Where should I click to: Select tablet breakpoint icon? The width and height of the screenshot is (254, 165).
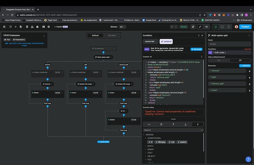pyautogui.click(x=222, y=27)
